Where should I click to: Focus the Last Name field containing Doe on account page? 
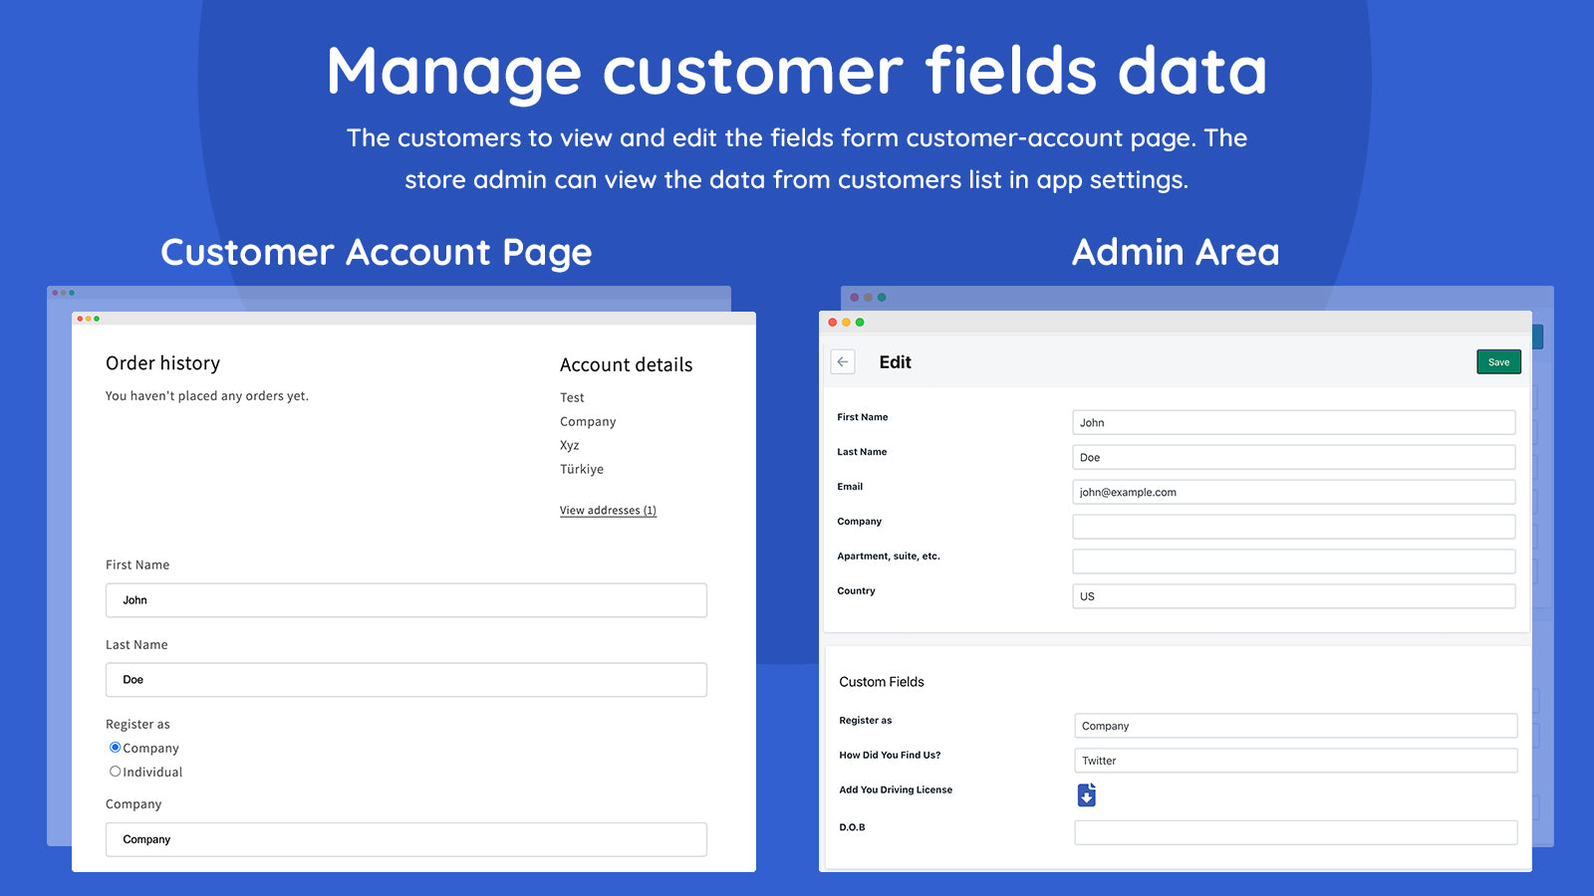tap(406, 680)
